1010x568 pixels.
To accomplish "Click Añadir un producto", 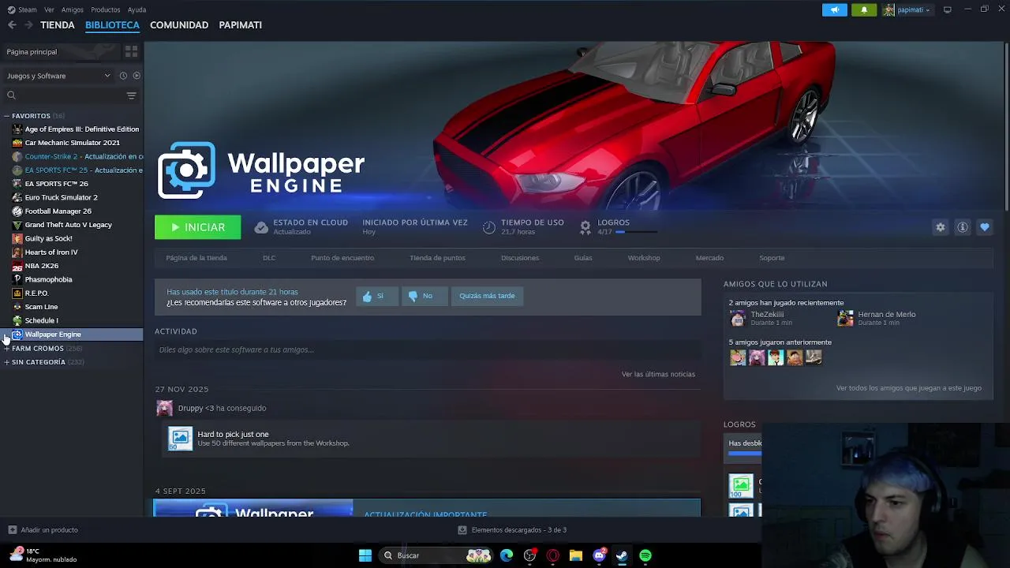I will (x=43, y=530).
